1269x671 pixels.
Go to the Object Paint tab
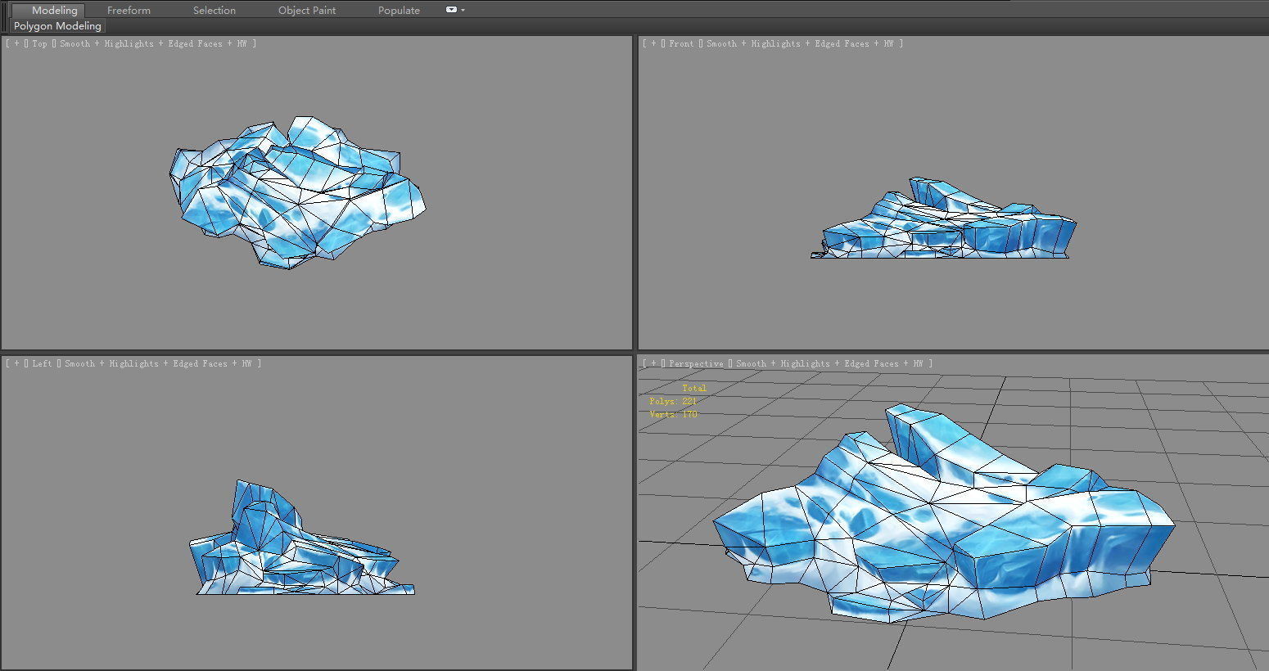click(307, 10)
